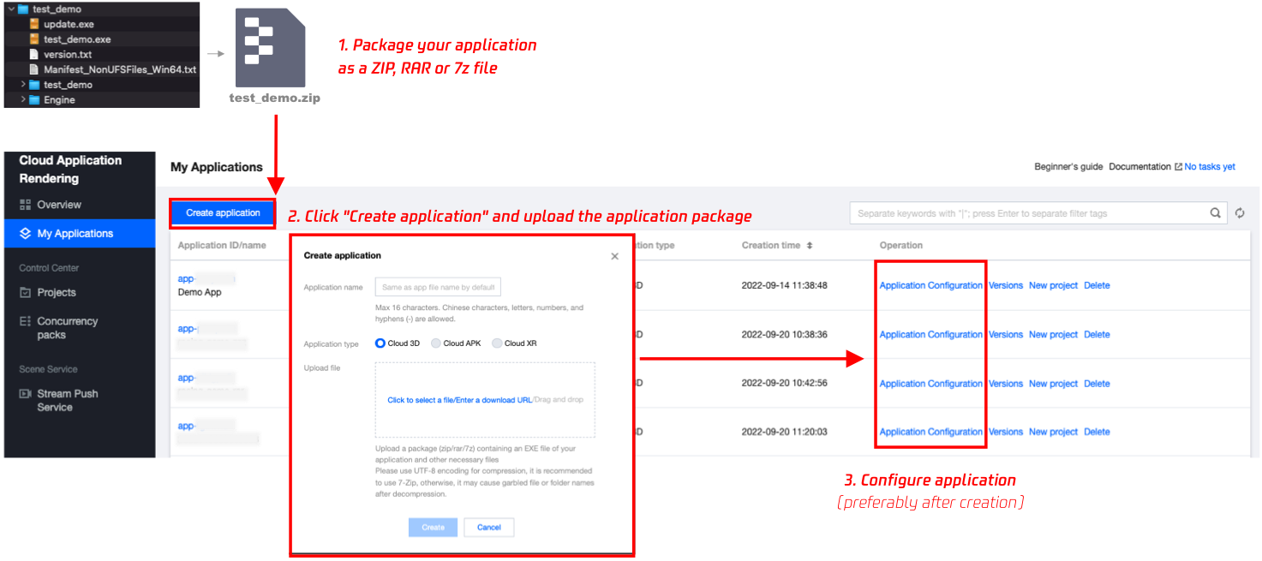Collapse the top-level test_demo folder

coord(10,9)
